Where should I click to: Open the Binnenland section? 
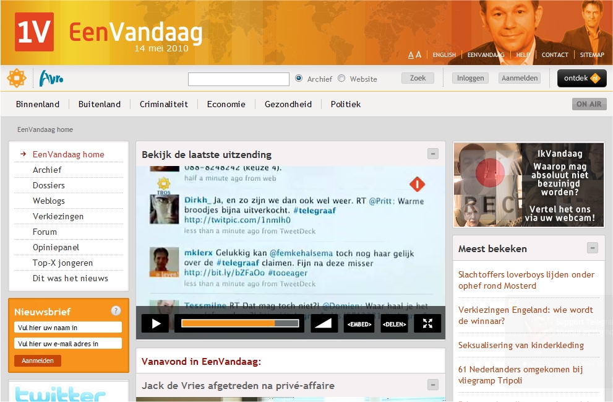tap(38, 104)
